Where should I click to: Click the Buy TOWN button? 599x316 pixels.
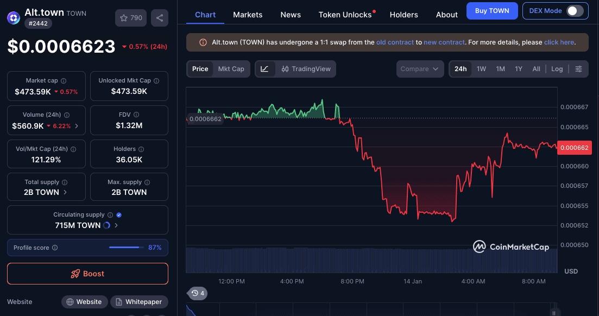pyautogui.click(x=492, y=10)
